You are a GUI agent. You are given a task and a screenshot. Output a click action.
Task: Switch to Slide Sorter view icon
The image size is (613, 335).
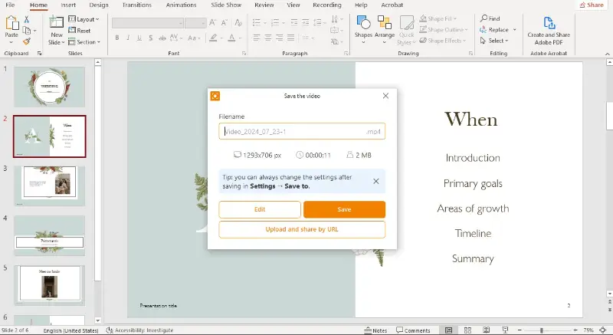[x=467, y=330]
